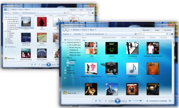Switch to the Reproducir tab
179x108 pixels.
146,30
